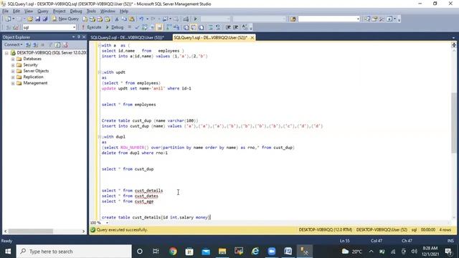The width and height of the screenshot is (459, 258).
Task: Click the Find in Files icon
Action: tap(293, 19)
